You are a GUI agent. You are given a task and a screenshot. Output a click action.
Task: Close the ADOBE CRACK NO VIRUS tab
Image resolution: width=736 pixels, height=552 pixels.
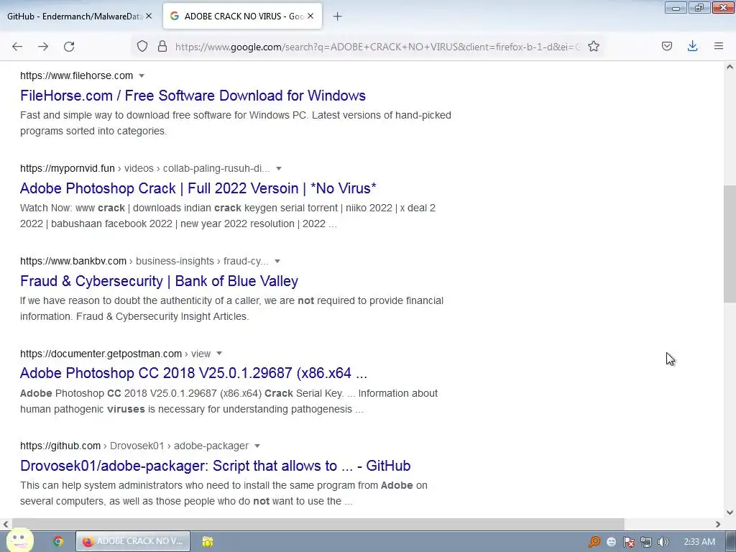pyautogui.click(x=310, y=16)
